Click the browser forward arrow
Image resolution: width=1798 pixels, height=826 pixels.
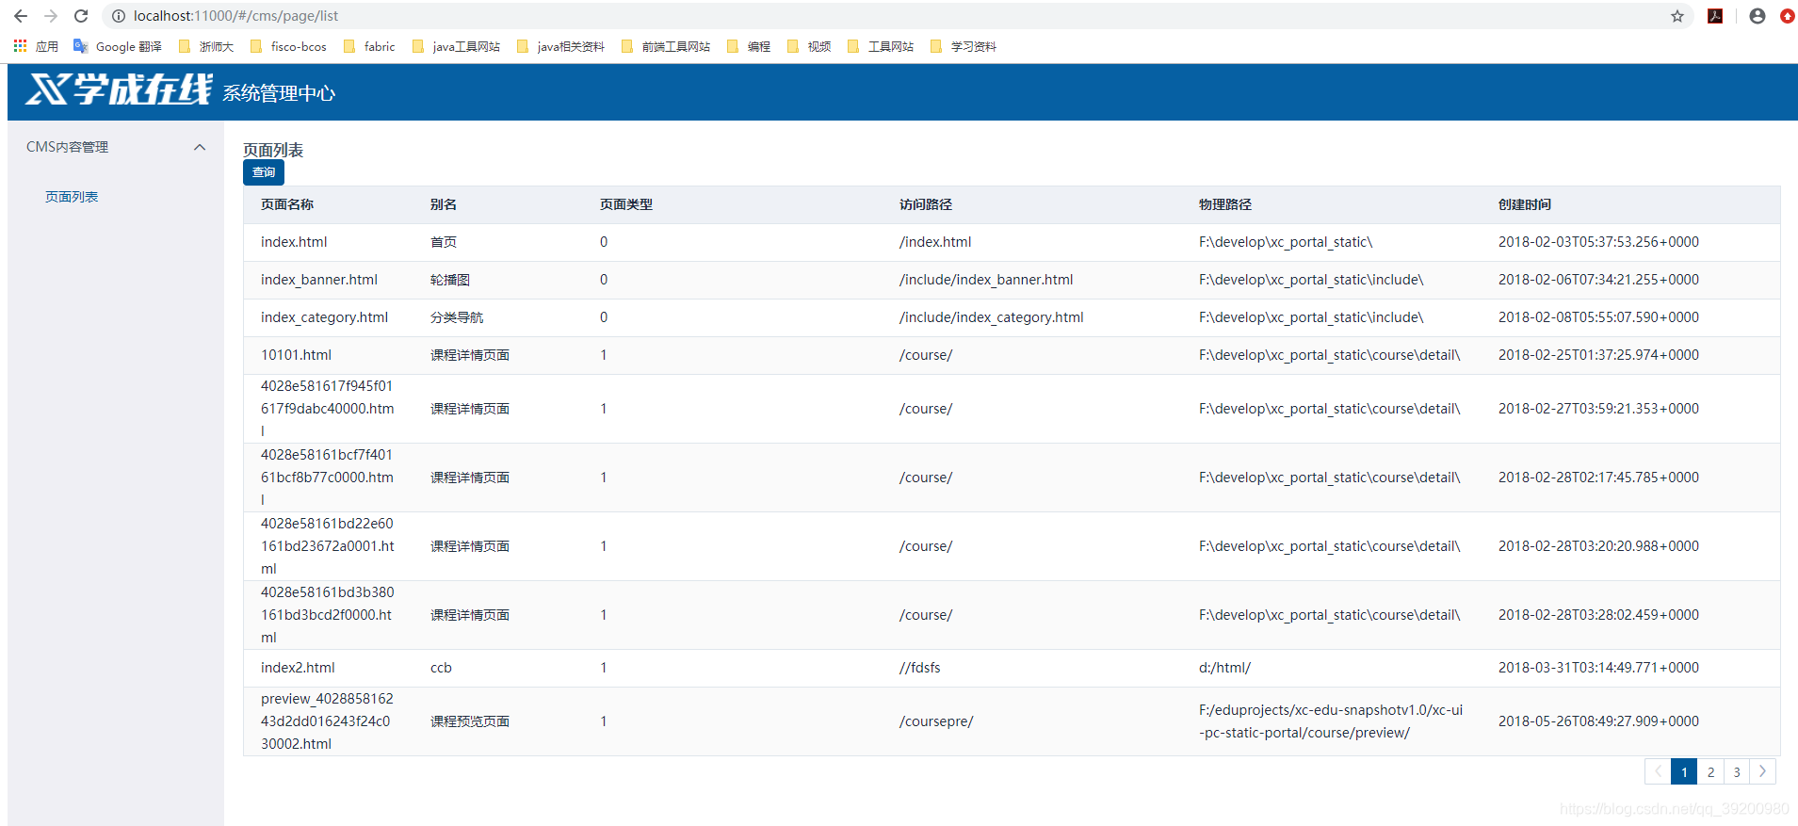click(51, 16)
